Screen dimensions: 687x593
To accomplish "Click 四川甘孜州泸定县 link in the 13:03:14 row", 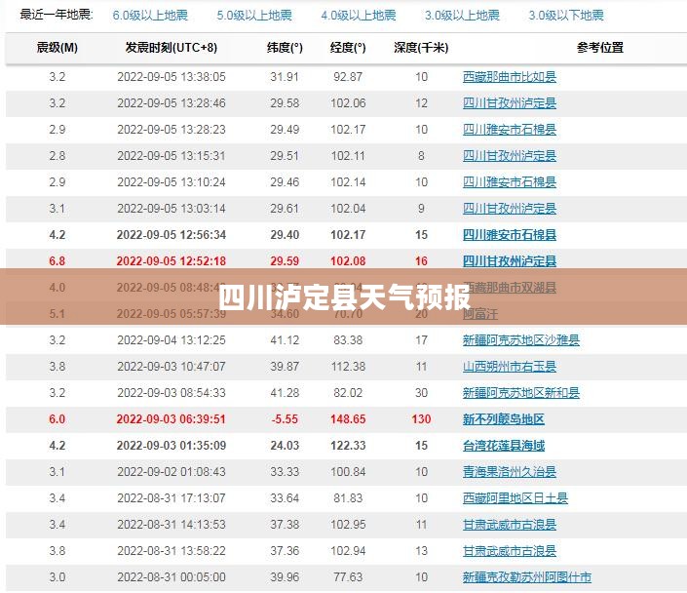I will point(510,209).
